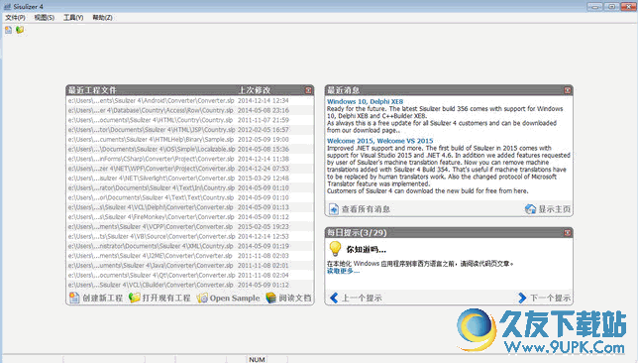Open the 文件(P) menu

tap(15, 18)
